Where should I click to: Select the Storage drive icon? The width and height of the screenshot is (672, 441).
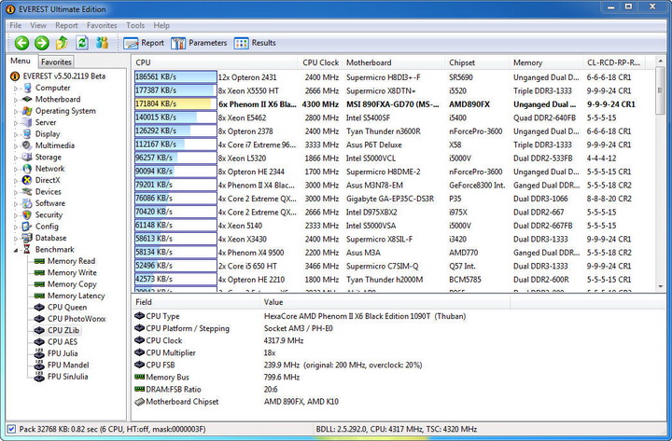(x=27, y=158)
